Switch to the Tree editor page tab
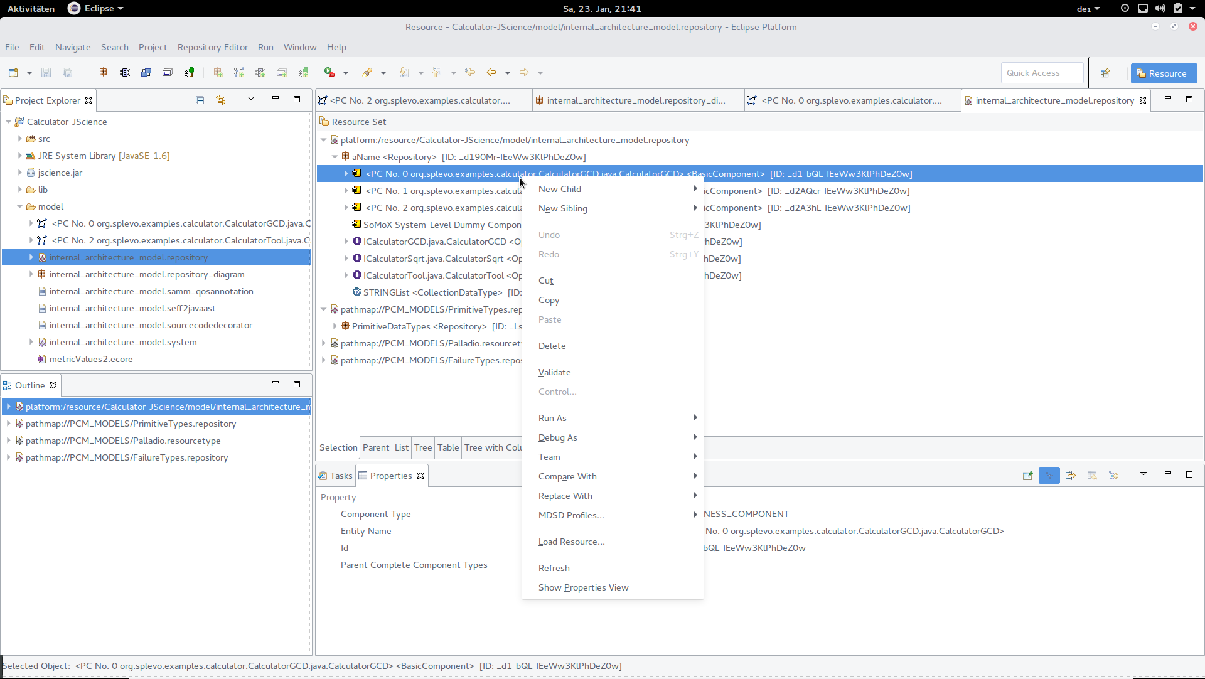Image resolution: width=1205 pixels, height=679 pixels. tap(423, 447)
